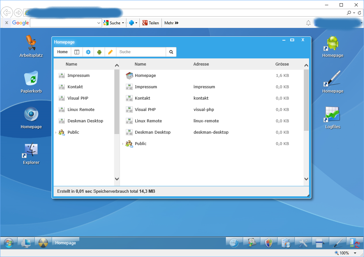Open the Papierkorb recycle bin icon
The width and height of the screenshot is (364, 257).
point(31,81)
